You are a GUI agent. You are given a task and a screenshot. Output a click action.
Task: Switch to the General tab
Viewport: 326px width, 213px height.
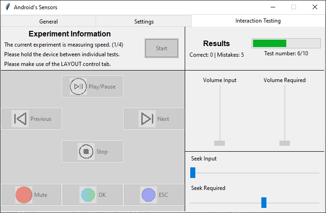pyautogui.click(x=48, y=21)
